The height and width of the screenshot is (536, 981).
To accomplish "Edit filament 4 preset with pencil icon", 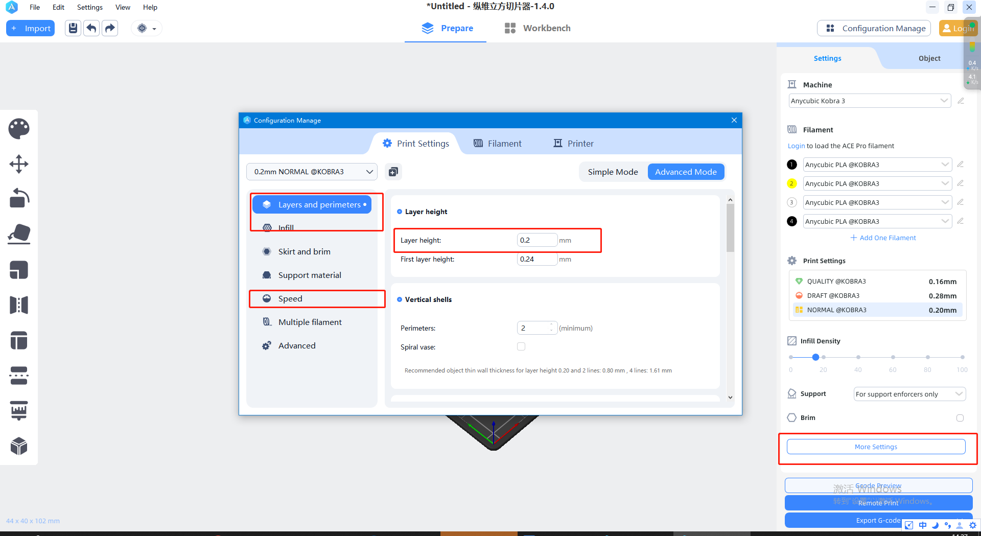I will pos(961,221).
